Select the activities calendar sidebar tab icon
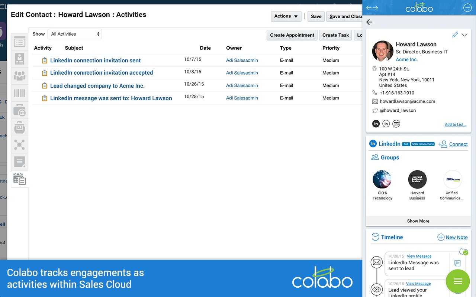 point(19,179)
